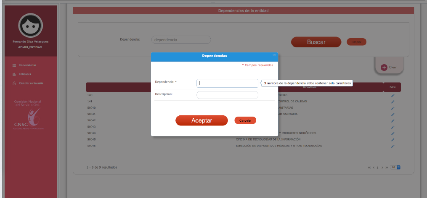
Task: Click the edit pencil for row 140
Action: click(x=393, y=96)
